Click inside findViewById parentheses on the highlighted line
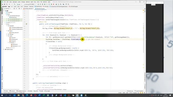 82,39
